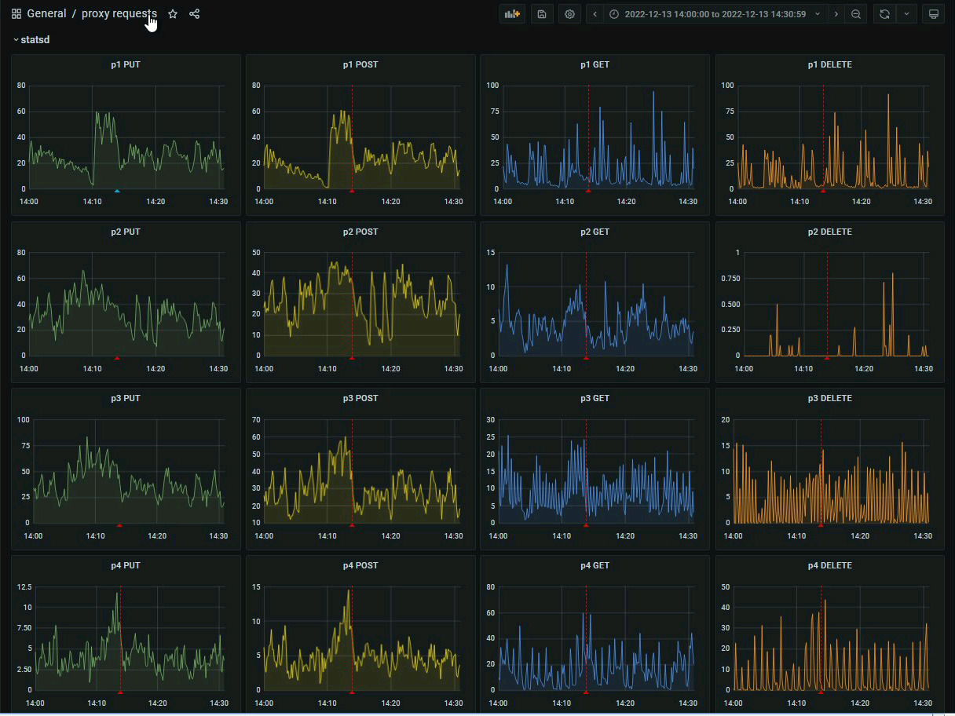Zoom out the time range
The image size is (955, 716).
coord(856,14)
